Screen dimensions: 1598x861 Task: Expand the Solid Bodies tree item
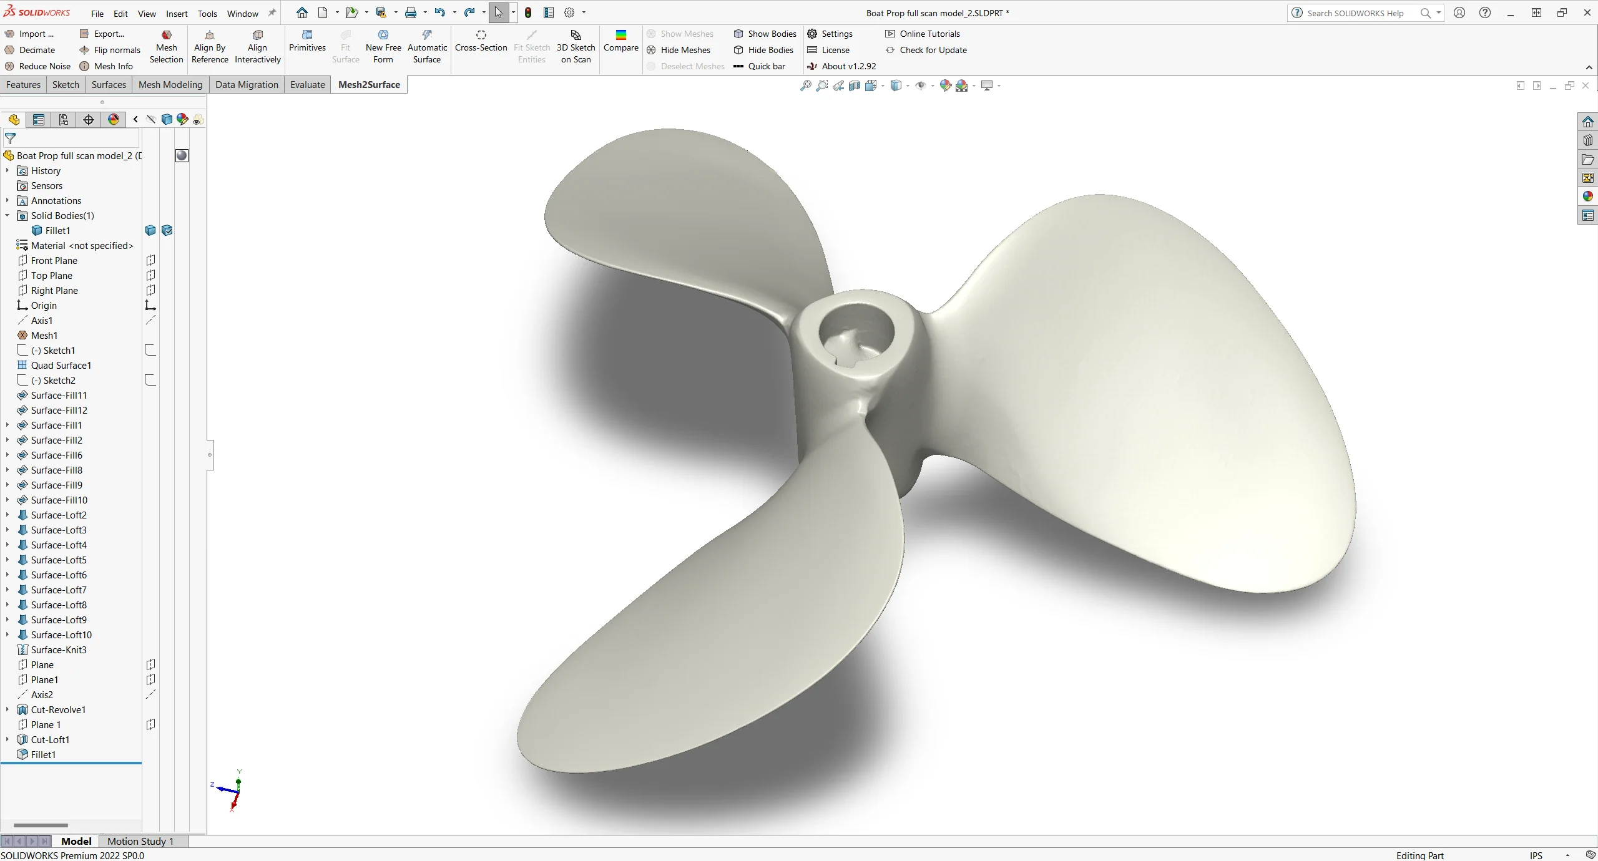click(9, 215)
